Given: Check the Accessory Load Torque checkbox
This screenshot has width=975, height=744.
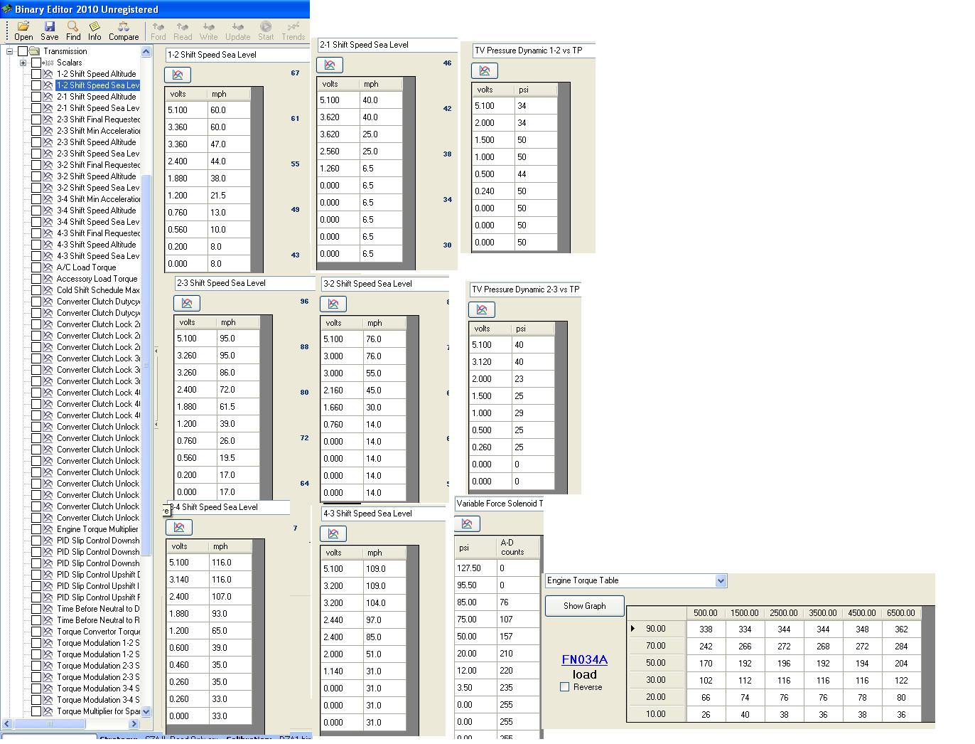Looking at the screenshot, I should [36, 279].
